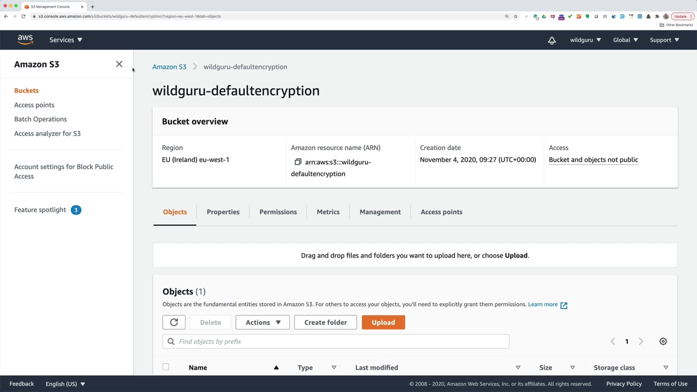Close the Amazon S3 navigation panel

(119, 64)
